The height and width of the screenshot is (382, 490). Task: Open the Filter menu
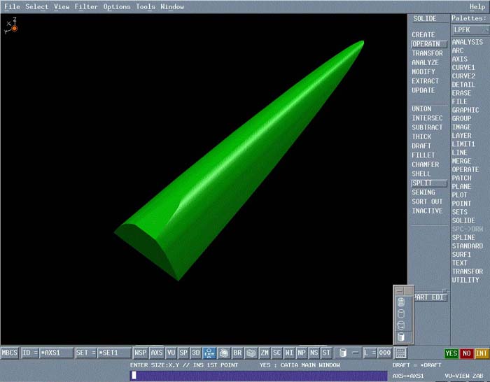(87, 6)
